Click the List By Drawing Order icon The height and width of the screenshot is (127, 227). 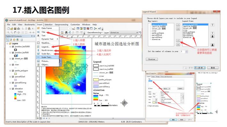coord(8,40)
